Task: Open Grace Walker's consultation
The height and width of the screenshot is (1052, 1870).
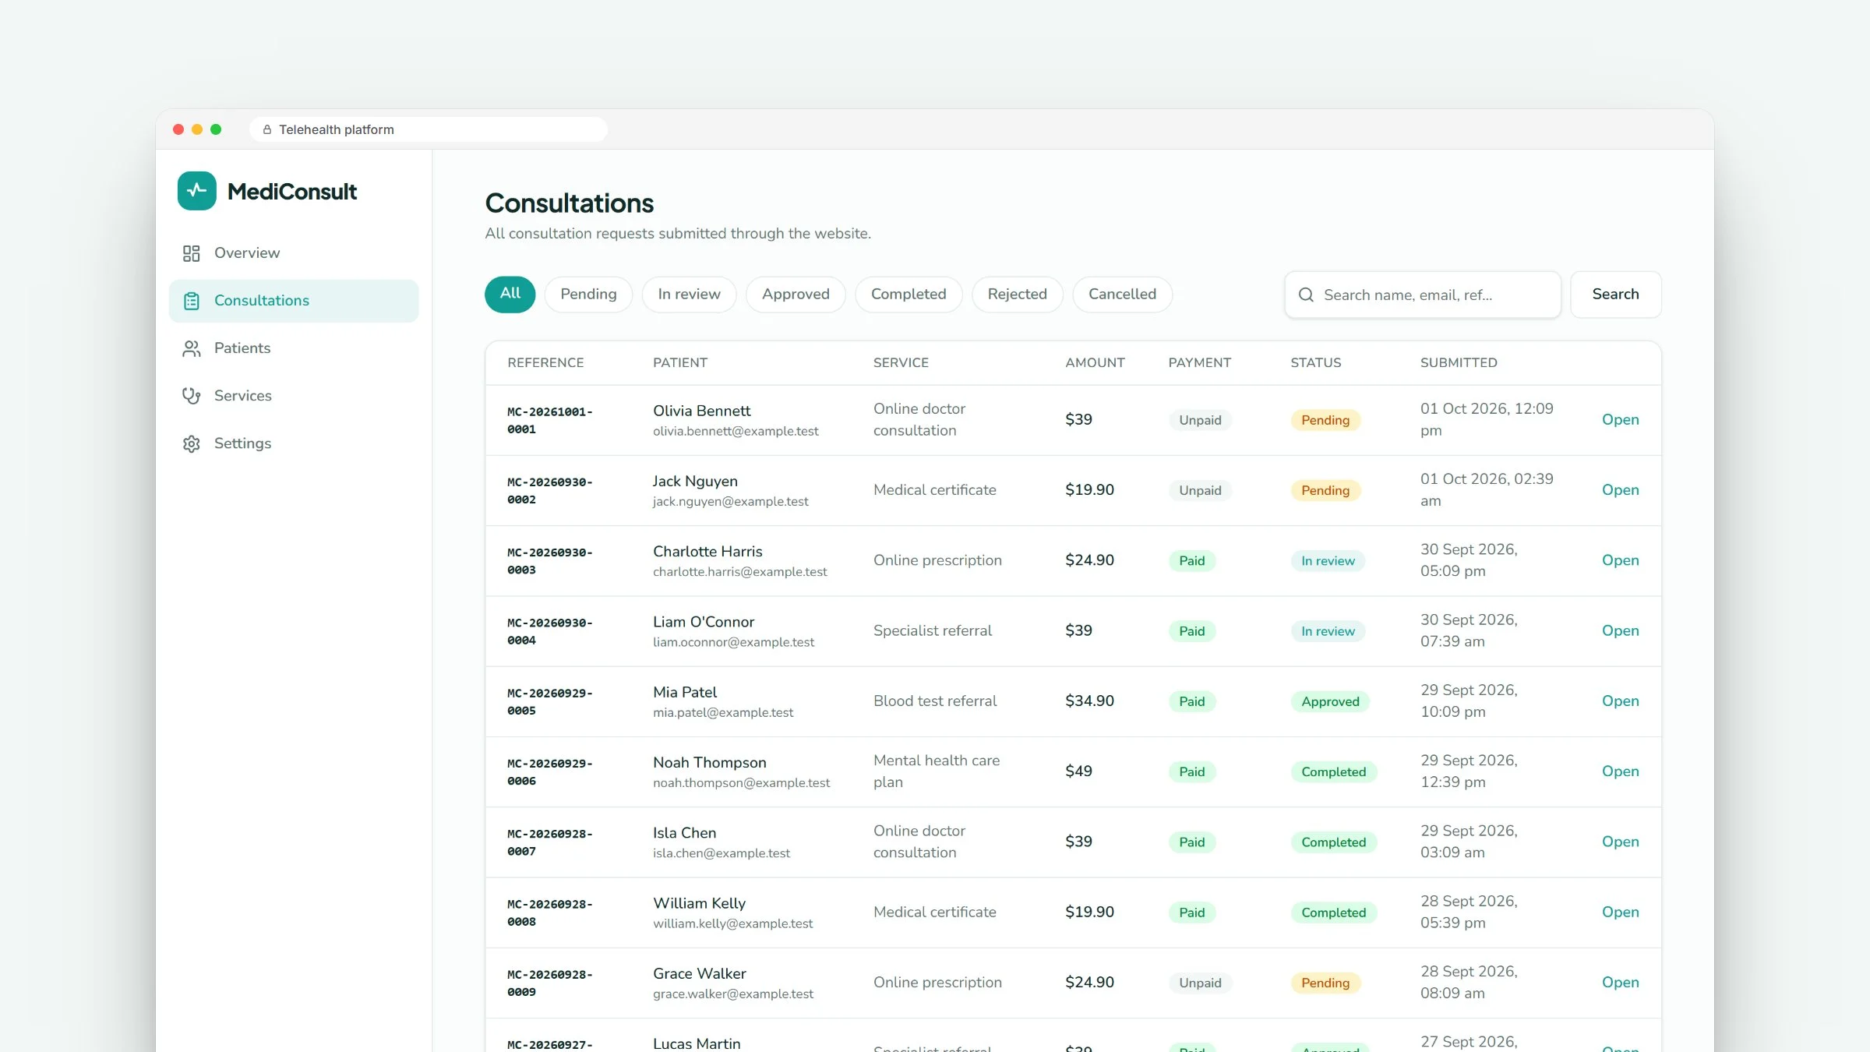Action: tap(1620, 983)
